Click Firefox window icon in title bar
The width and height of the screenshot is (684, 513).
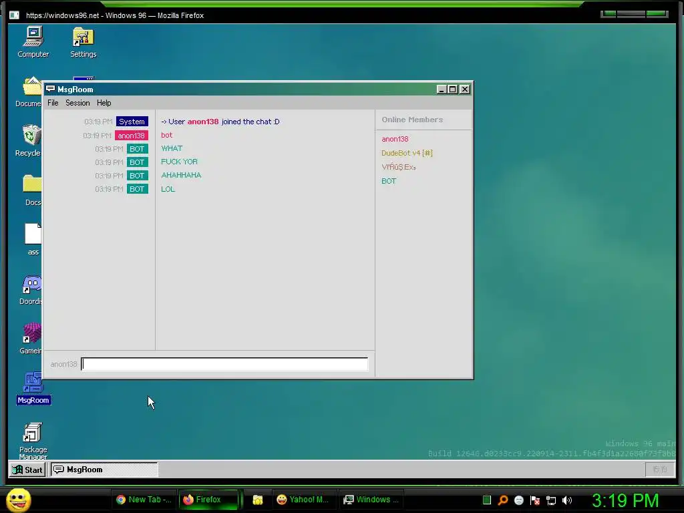[x=15, y=15]
